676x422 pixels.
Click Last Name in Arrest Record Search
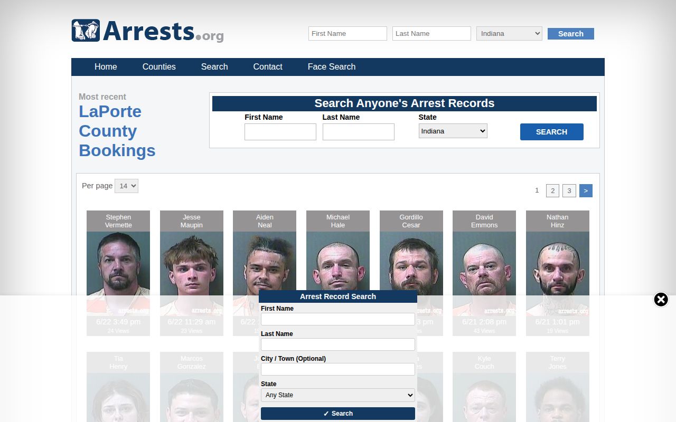point(338,344)
